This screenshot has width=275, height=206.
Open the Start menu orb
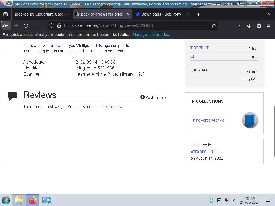[x=6, y=200]
